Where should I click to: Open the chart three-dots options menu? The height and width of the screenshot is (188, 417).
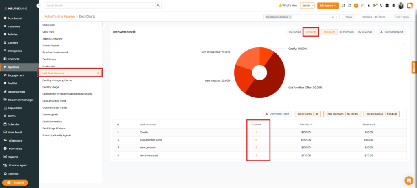pyautogui.click(x=403, y=44)
